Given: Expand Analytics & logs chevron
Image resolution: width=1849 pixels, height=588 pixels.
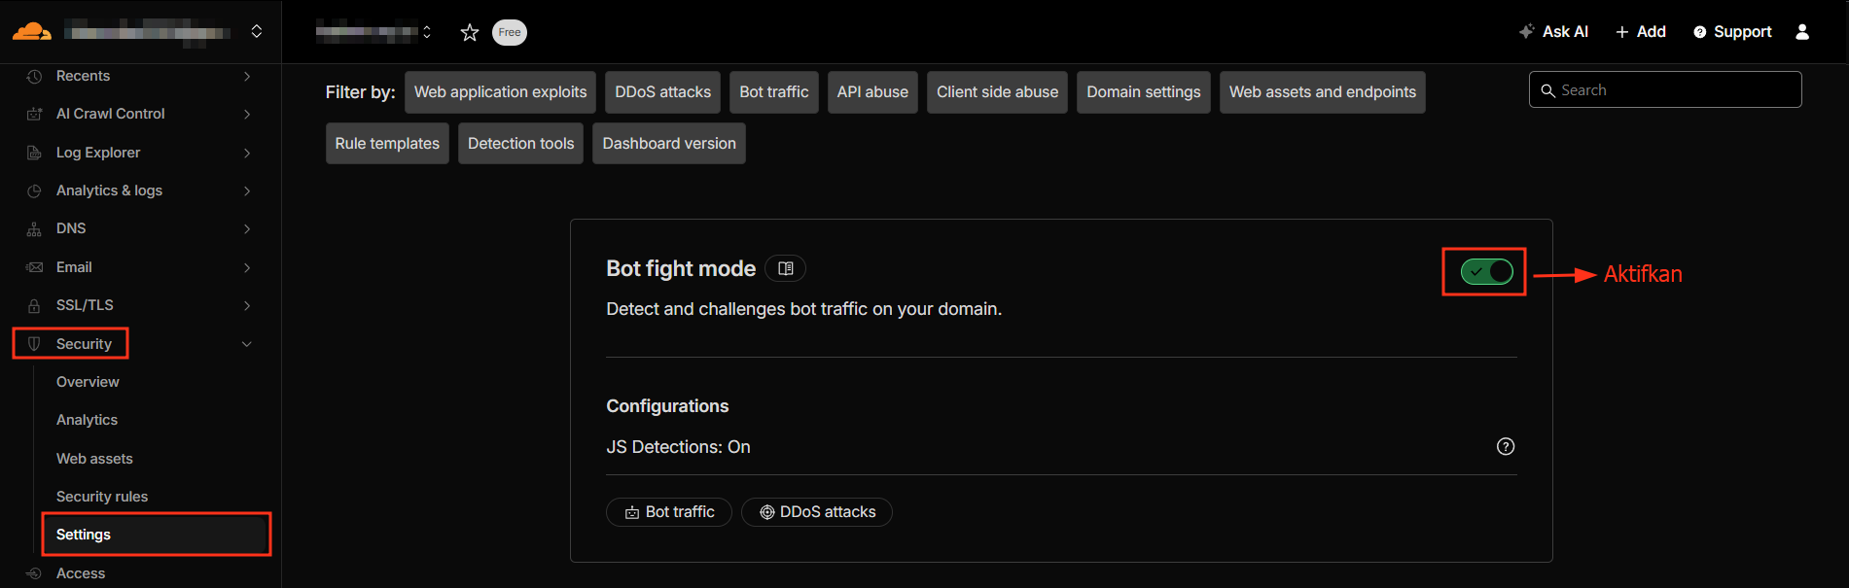Looking at the screenshot, I should point(247,190).
